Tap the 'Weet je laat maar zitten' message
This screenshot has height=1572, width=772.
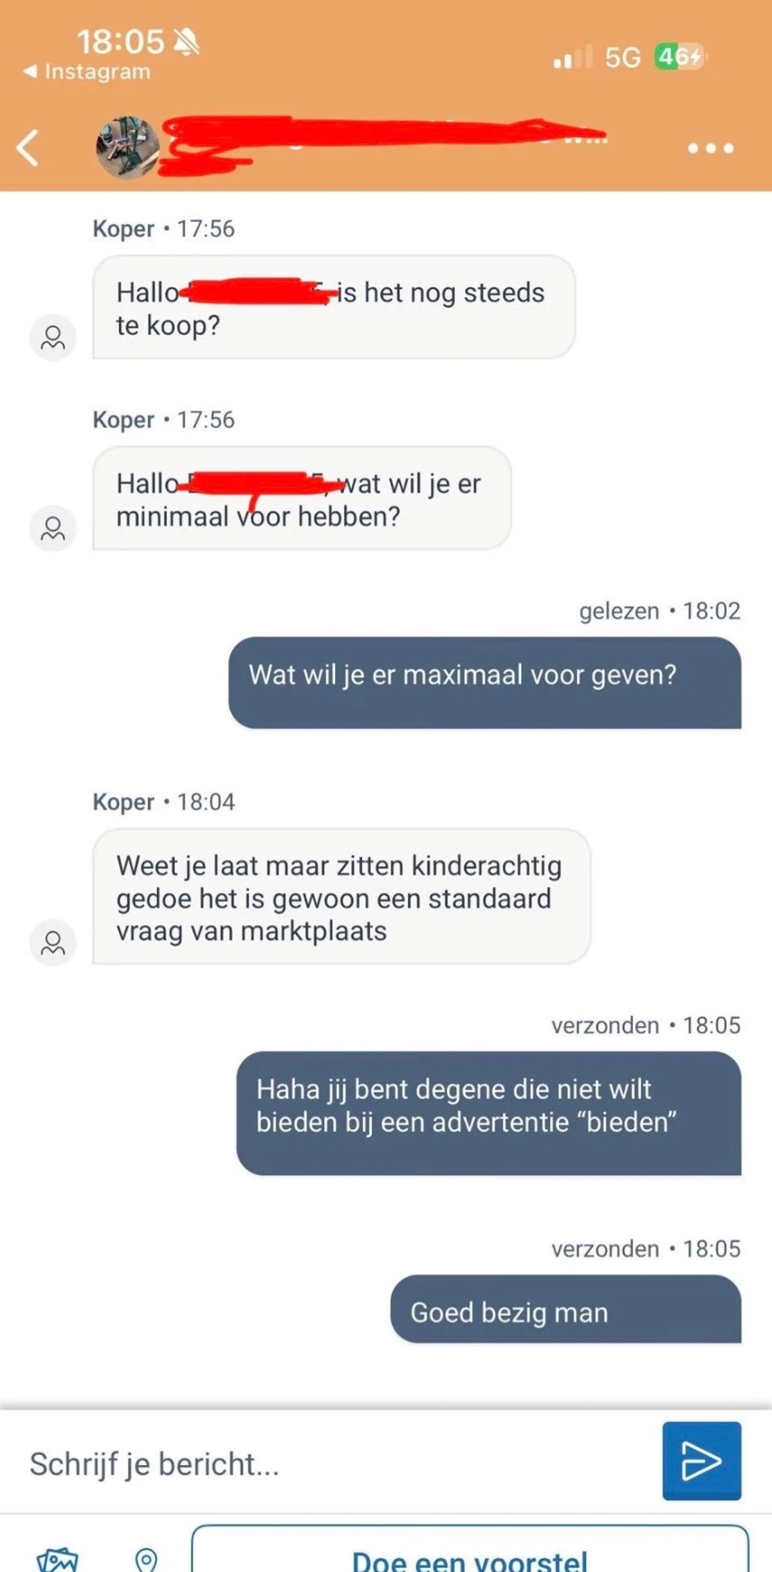tap(342, 896)
